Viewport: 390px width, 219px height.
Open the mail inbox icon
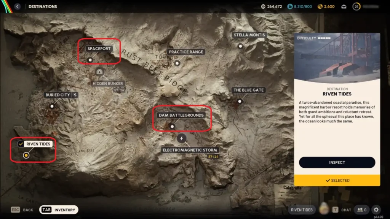point(344,6)
